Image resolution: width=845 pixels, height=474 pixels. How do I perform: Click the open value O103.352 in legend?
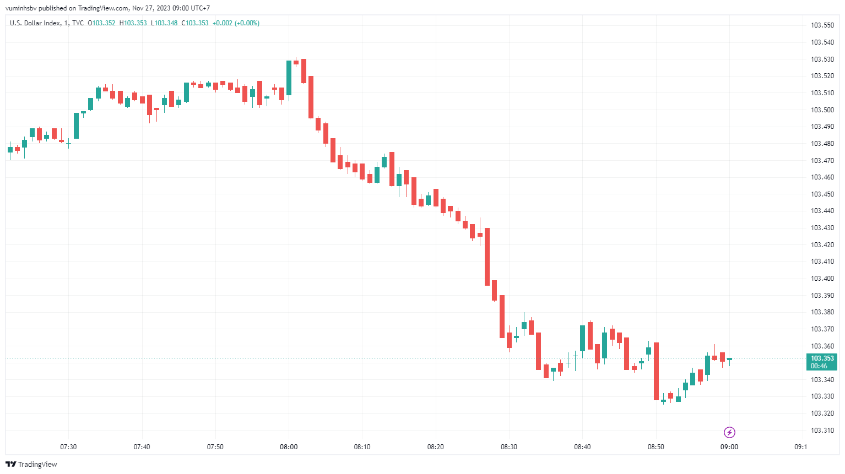102,23
